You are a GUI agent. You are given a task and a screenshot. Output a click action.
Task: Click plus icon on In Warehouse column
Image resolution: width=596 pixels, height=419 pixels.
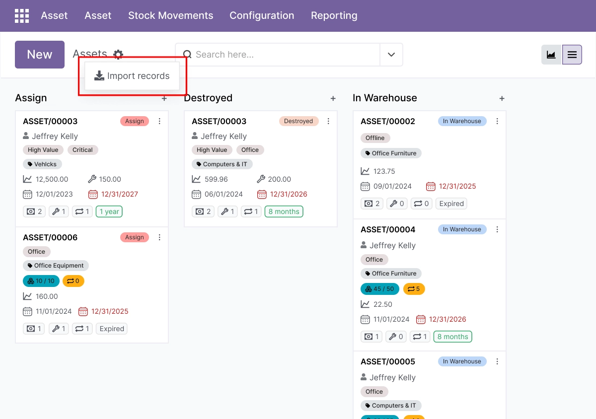(502, 98)
